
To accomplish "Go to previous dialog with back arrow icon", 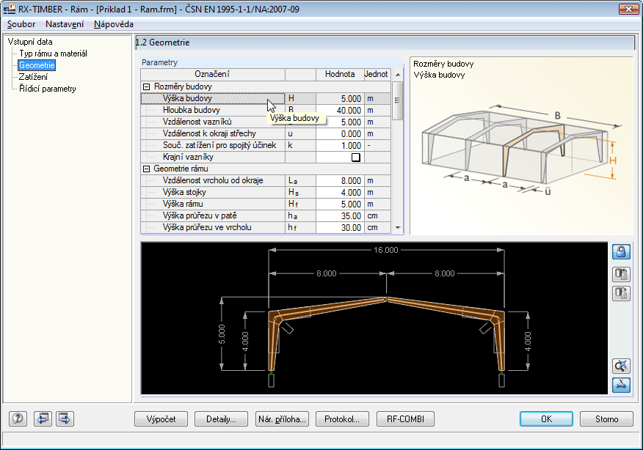I will pyautogui.click(x=43, y=418).
